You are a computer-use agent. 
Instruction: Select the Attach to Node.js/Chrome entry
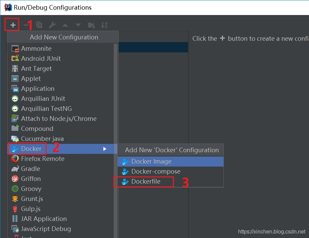tap(60, 118)
